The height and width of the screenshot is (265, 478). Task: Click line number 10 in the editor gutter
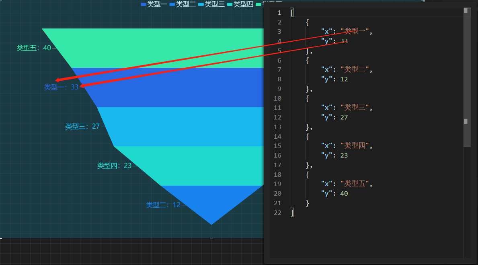pos(277,99)
